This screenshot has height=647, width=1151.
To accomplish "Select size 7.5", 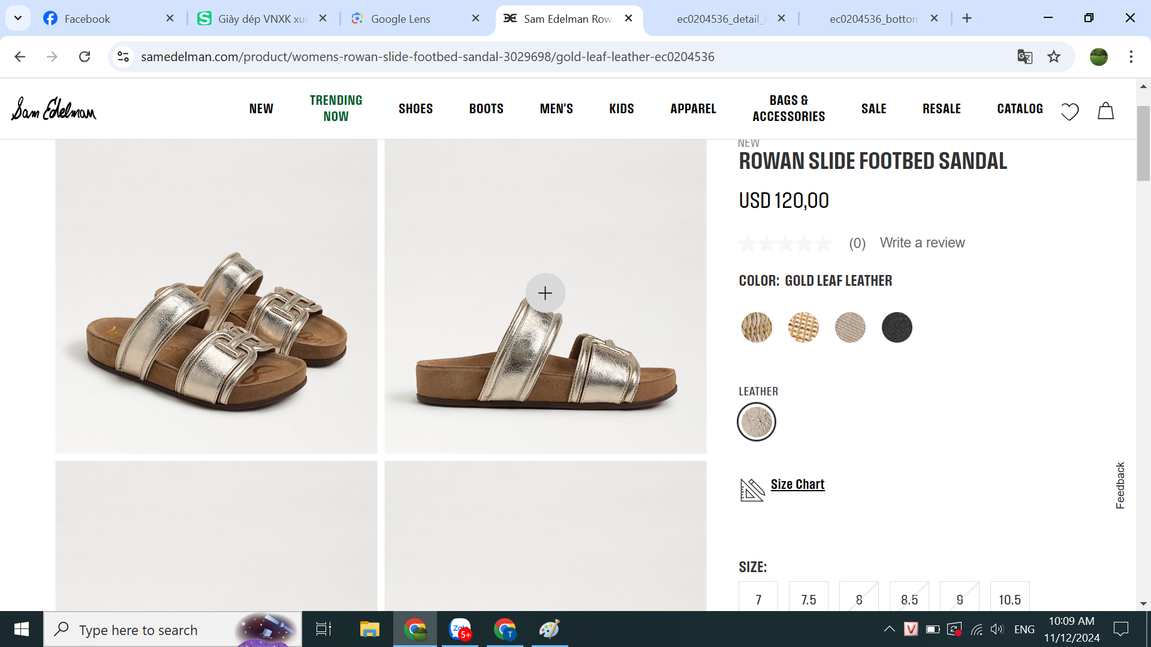I will 808,598.
